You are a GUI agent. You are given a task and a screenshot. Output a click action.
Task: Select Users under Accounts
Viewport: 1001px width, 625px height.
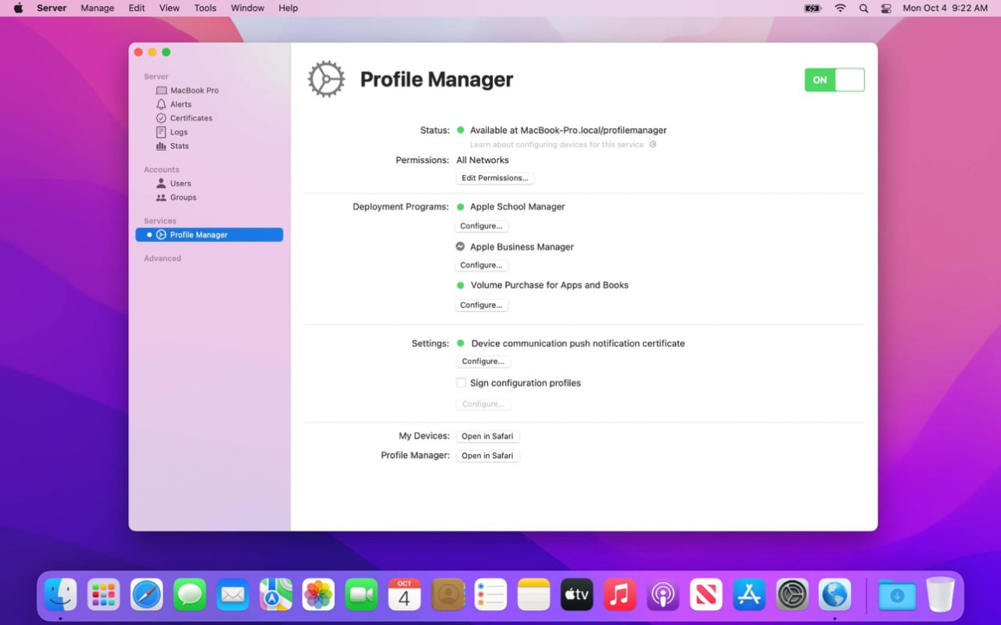pos(174,184)
